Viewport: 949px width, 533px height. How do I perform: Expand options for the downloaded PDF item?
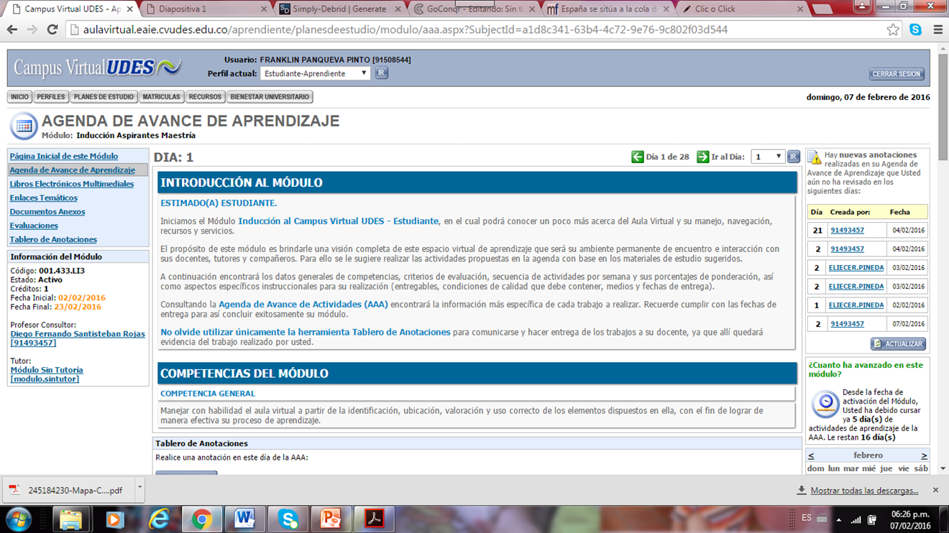(139, 489)
